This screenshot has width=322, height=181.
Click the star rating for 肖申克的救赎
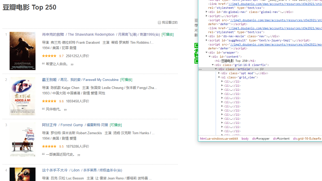click(x=49, y=56)
